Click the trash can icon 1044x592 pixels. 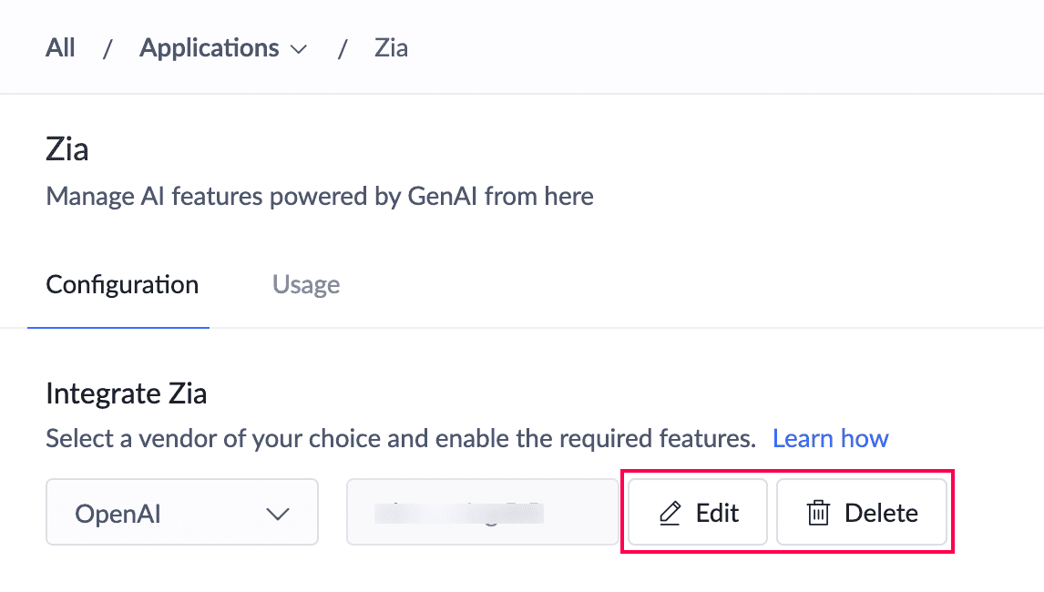(819, 514)
